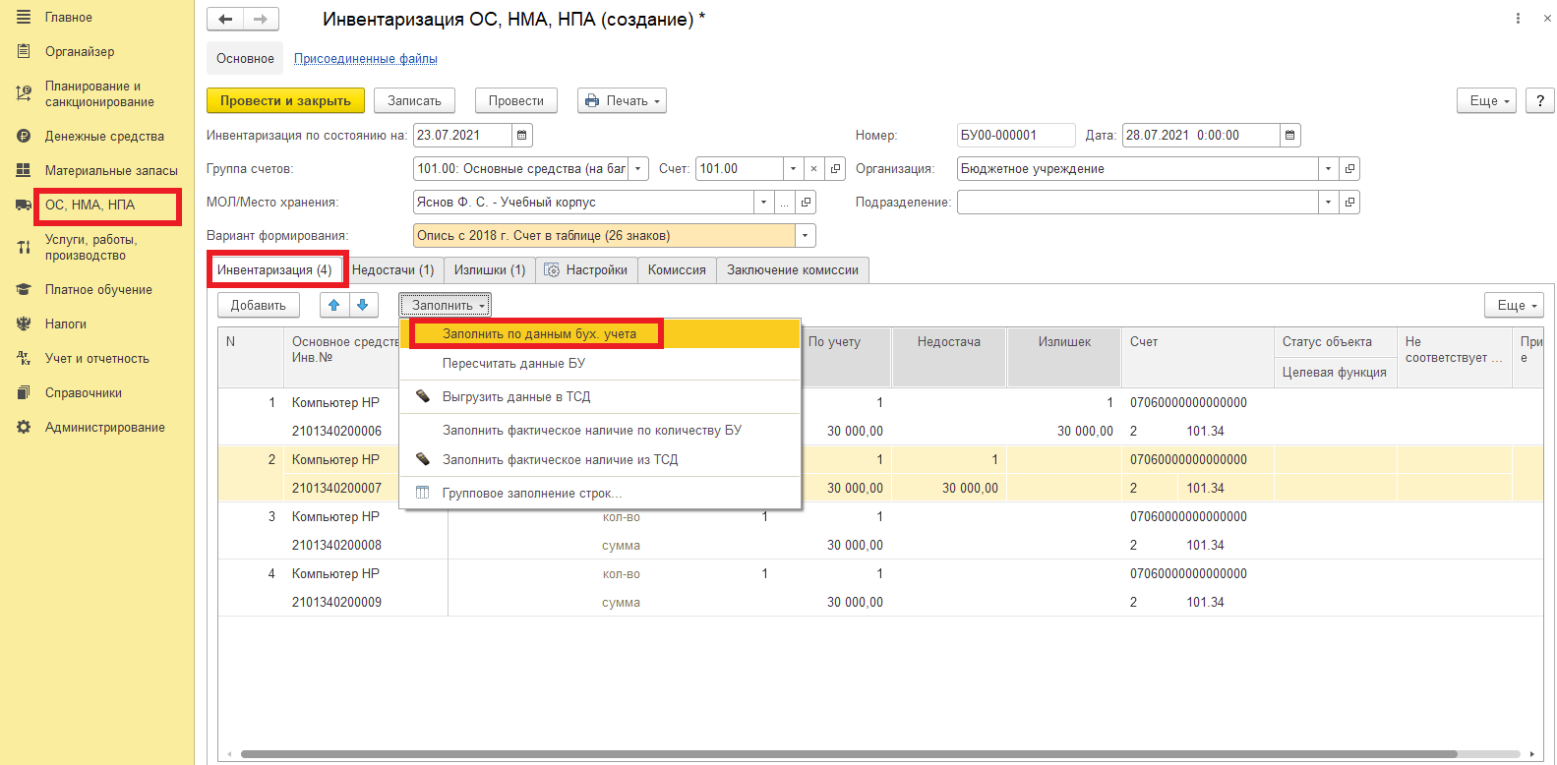Image resolution: width=1557 pixels, height=765 pixels.
Task: Click the Записать button
Action: click(x=414, y=100)
